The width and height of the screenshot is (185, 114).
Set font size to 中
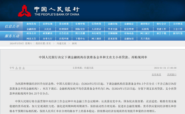[20, 68]
